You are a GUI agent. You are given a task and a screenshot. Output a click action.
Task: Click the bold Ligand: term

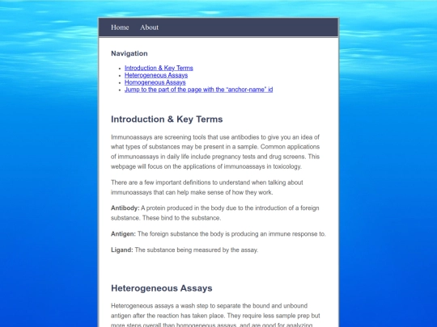click(122, 249)
